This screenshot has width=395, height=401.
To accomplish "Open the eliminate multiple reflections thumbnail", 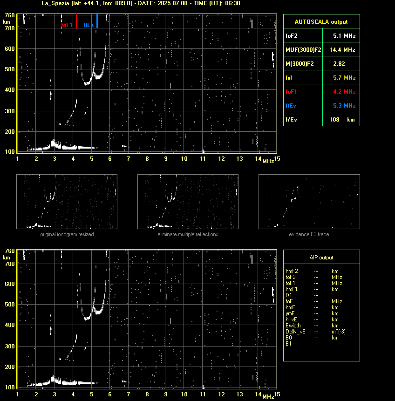I will tap(188, 202).
